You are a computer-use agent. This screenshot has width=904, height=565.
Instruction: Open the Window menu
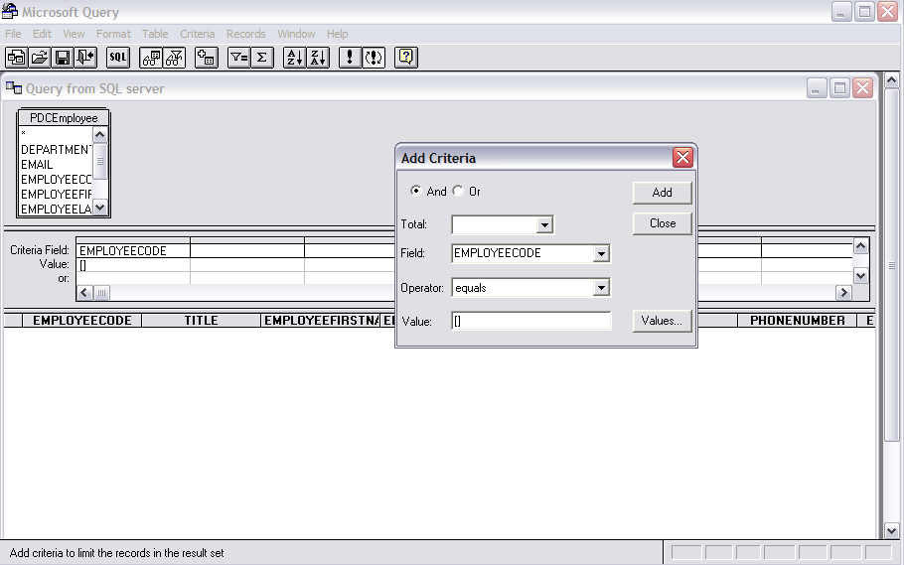(x=296, y=34)
